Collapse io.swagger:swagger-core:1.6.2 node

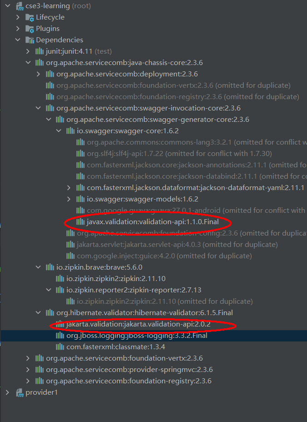[x=59, y=131]
